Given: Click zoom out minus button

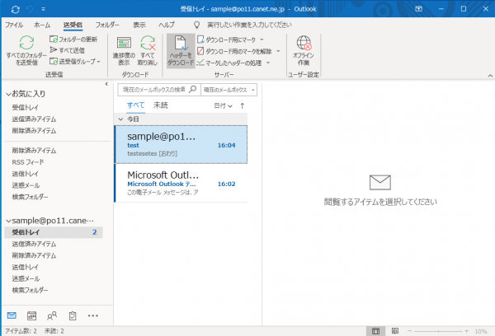Looking at the screenshot, I should click(409, 331).
